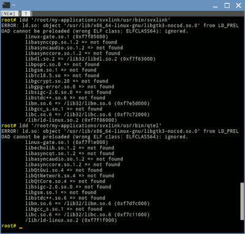Select the libgpg-error.so.0 not found line

click(70, 86)
